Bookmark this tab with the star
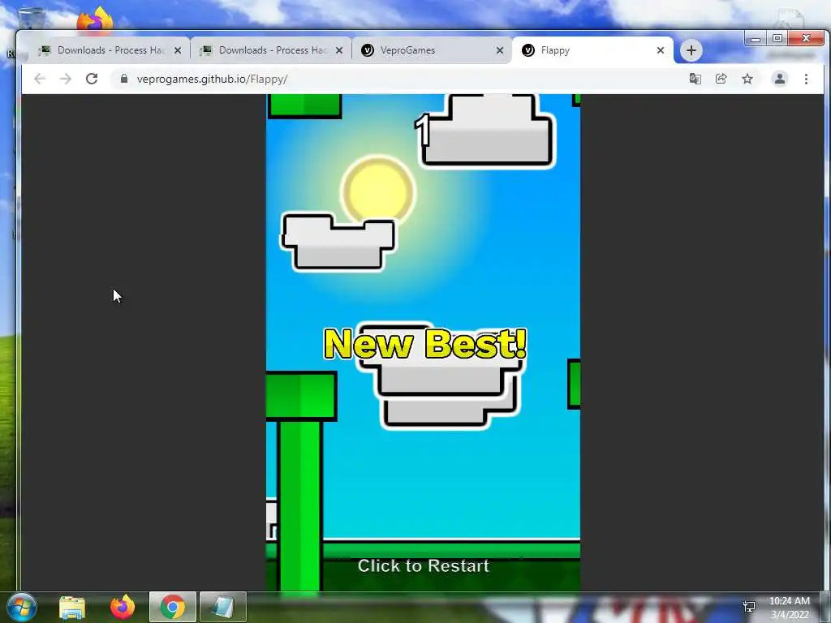 (x=747, y=79)
